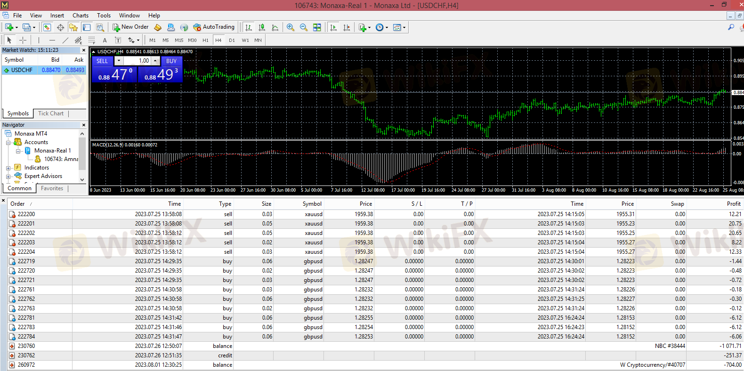Collapse the Accounts tree node
744x371 pixels.
point(8,142)
